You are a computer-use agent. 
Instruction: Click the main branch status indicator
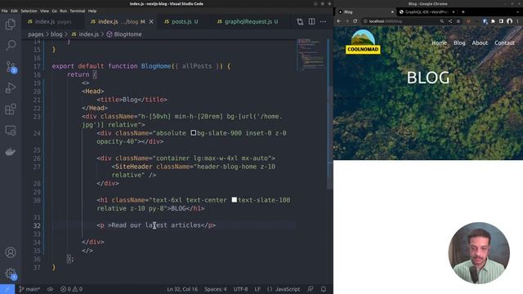29,289
